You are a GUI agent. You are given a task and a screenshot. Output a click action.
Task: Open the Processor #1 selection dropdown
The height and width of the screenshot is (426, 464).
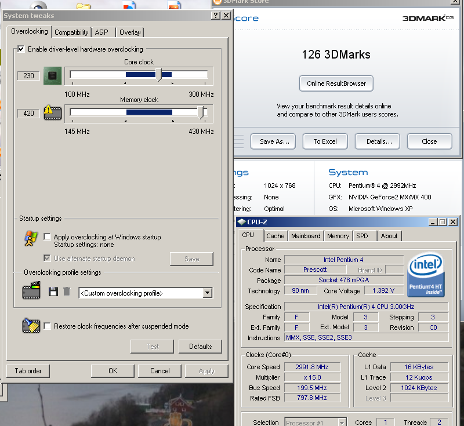342,423
